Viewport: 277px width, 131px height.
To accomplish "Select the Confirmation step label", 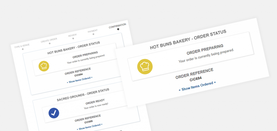I will (117, 26).
